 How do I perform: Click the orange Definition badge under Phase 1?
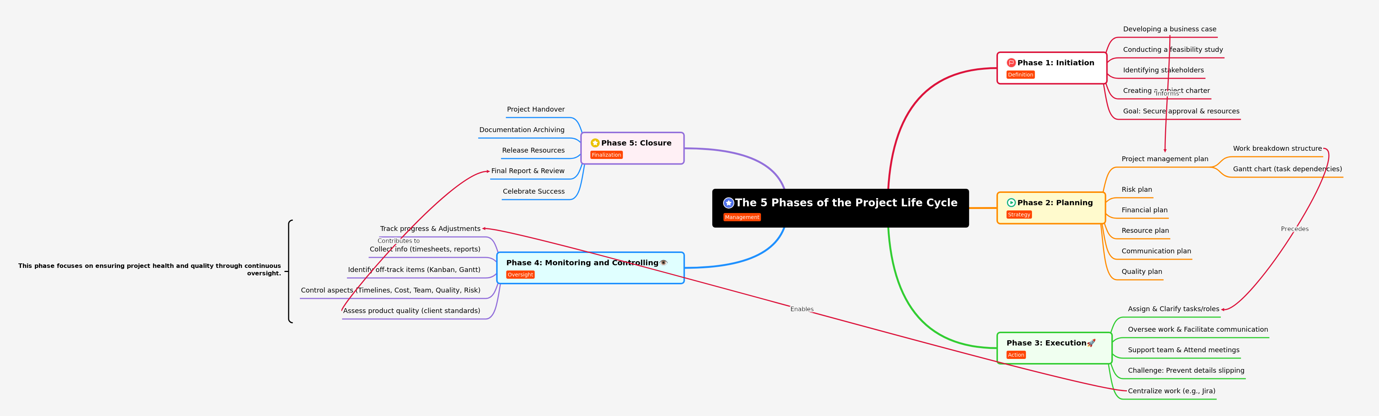tap(1020, 75)
